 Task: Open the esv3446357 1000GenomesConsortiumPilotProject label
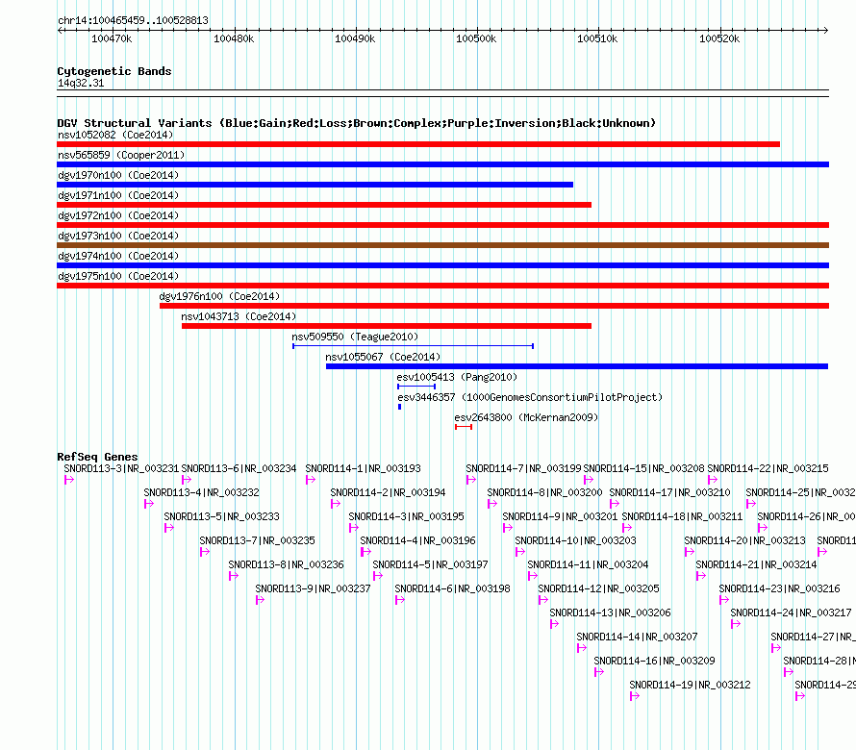[530, 397]
